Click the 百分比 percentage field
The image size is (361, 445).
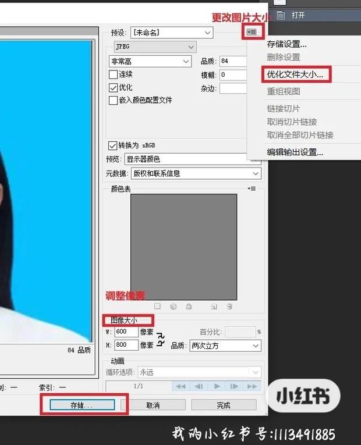[x=240, y=332]
